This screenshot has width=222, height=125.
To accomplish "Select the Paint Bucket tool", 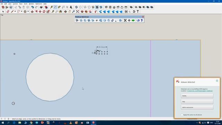I will (x=61, y=11).
